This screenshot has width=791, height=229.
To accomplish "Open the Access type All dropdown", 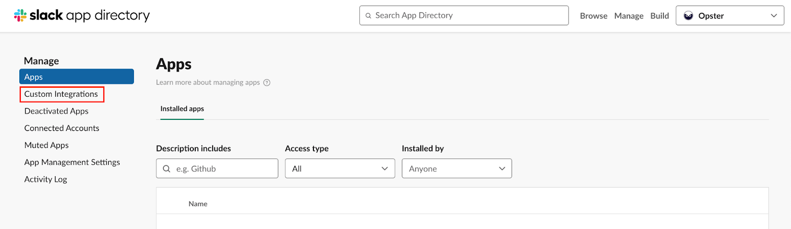I will click(x=340, y=168).
